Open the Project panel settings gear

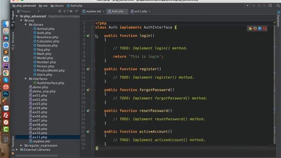tap(71, 11)
